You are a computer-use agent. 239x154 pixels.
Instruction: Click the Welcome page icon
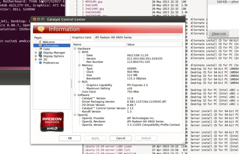(40, 42)
